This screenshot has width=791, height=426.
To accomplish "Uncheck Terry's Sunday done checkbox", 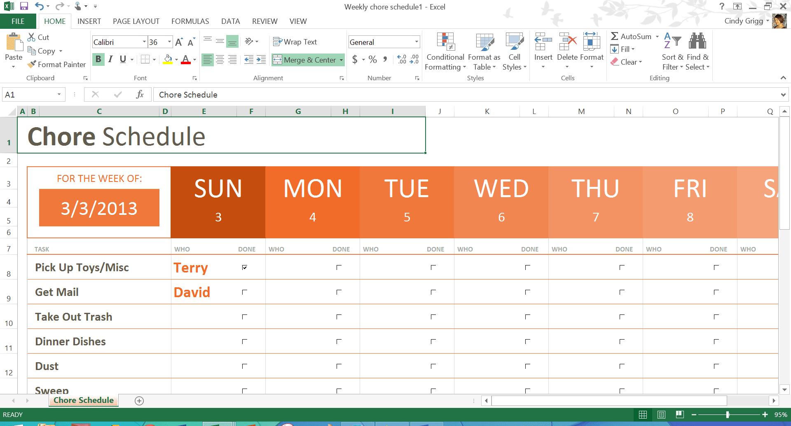I will pyautogui.click(x=245, y=267).
